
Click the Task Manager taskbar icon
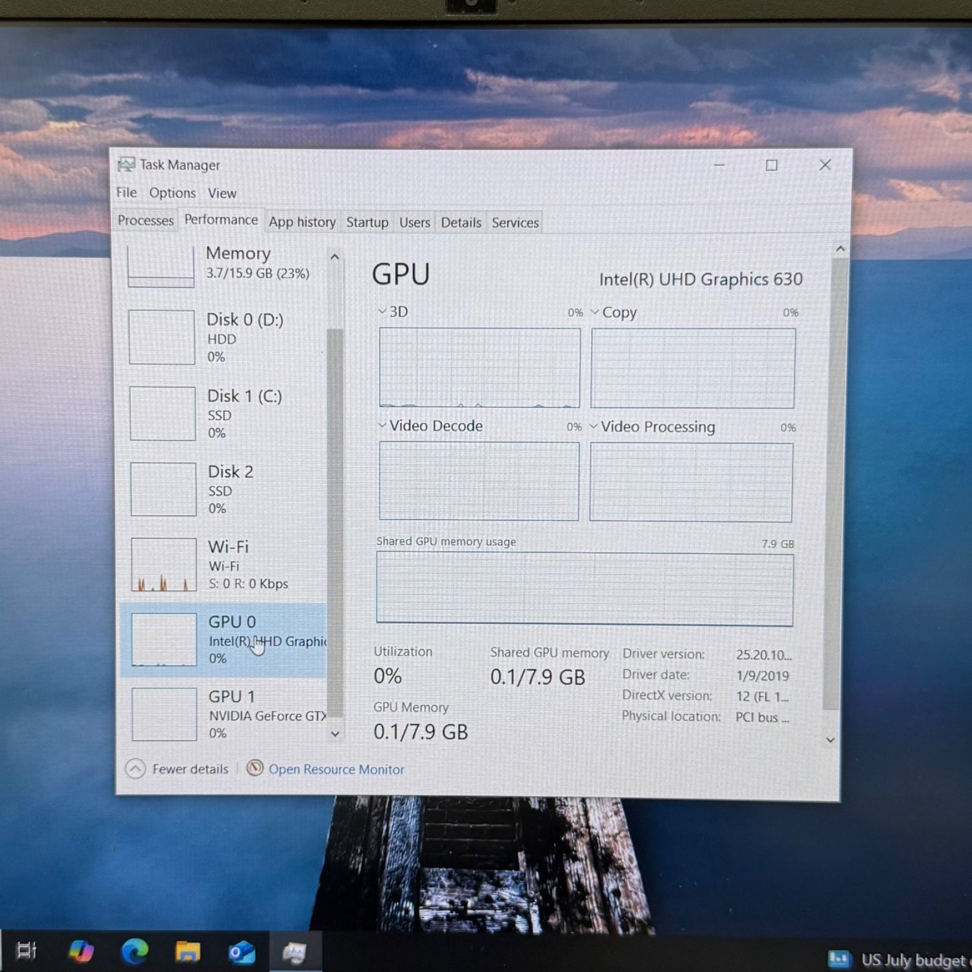[294, 953]
